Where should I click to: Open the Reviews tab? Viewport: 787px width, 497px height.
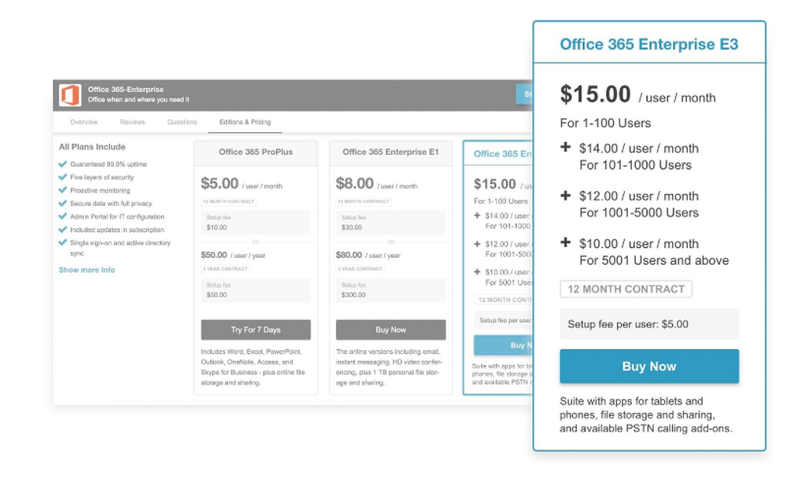tap(132, 122)
